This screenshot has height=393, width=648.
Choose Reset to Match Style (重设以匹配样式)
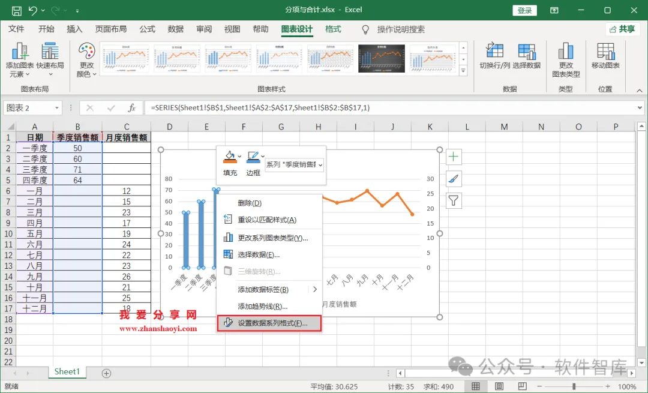(269, 220)
